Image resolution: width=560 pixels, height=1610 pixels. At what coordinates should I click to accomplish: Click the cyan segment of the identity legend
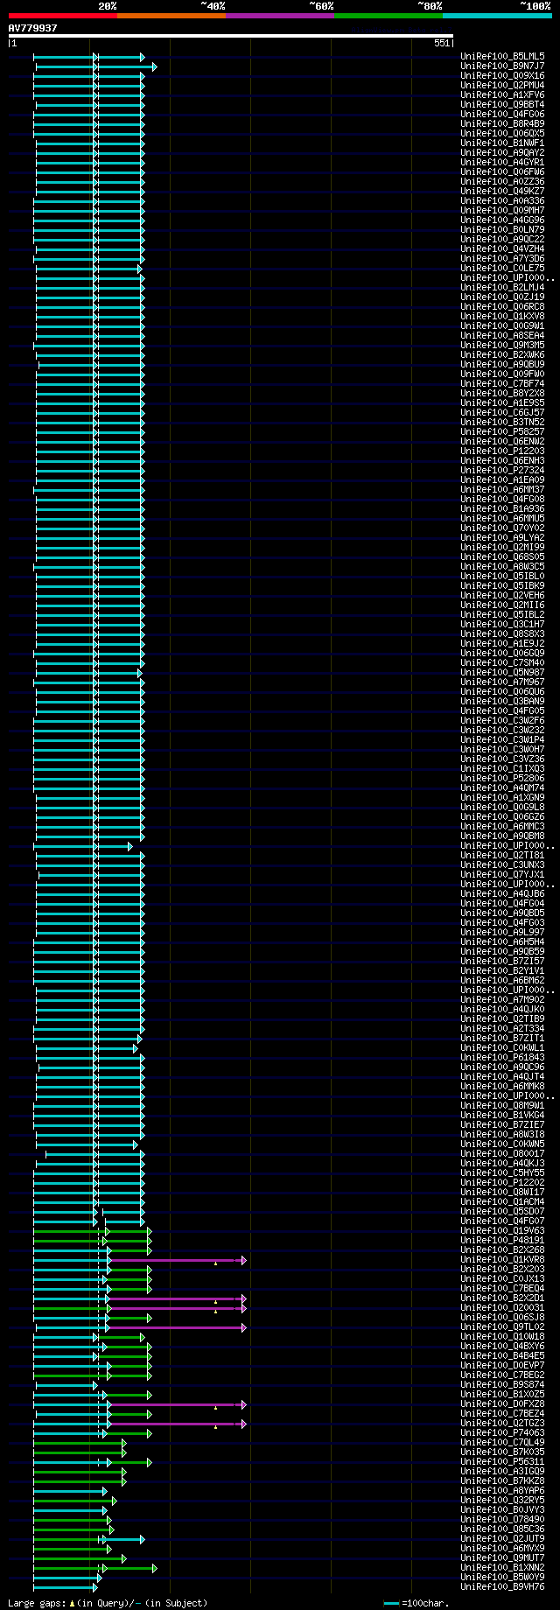[x=496, y=16]
